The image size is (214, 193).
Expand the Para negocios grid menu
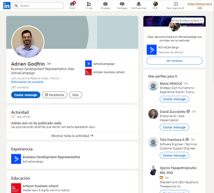[175, 6]
